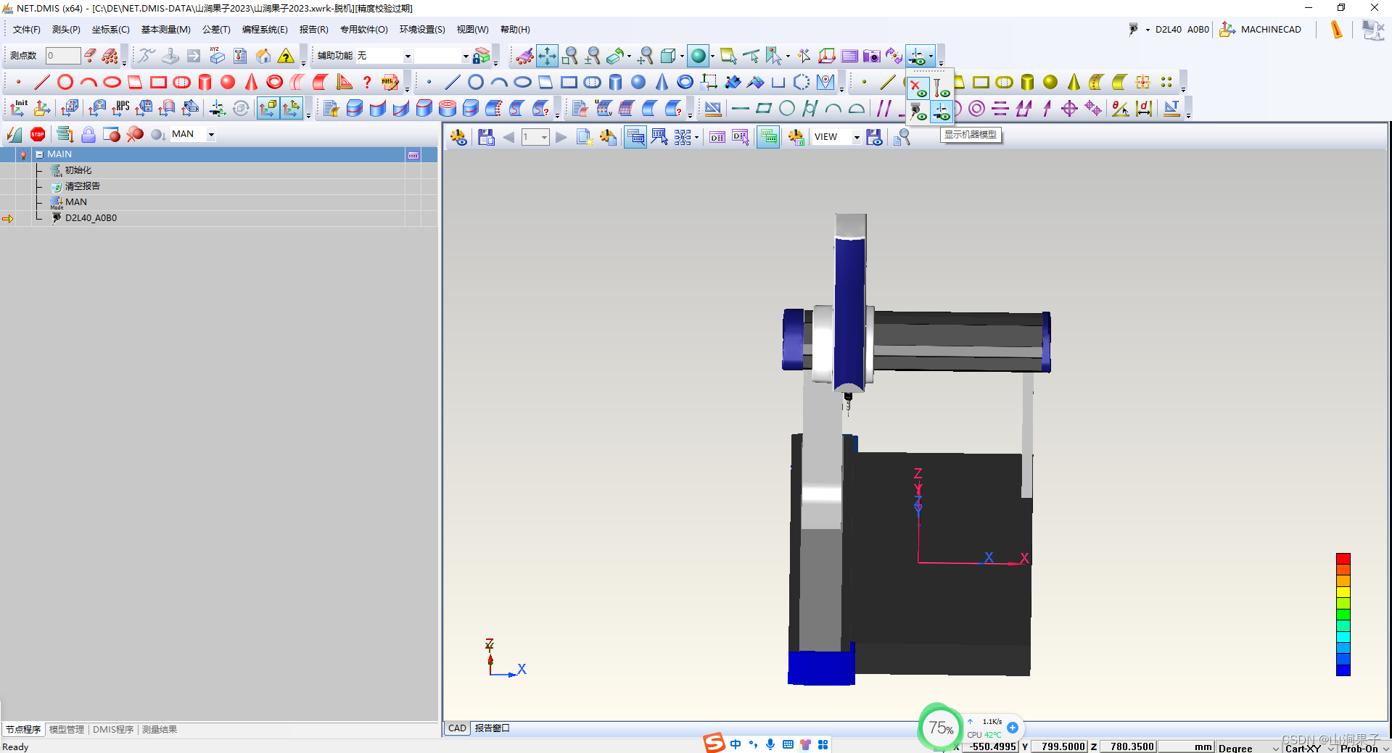The image size is (1392, 753).
Task: Select the blue sphere construct tool
Action: coord(638,82)
